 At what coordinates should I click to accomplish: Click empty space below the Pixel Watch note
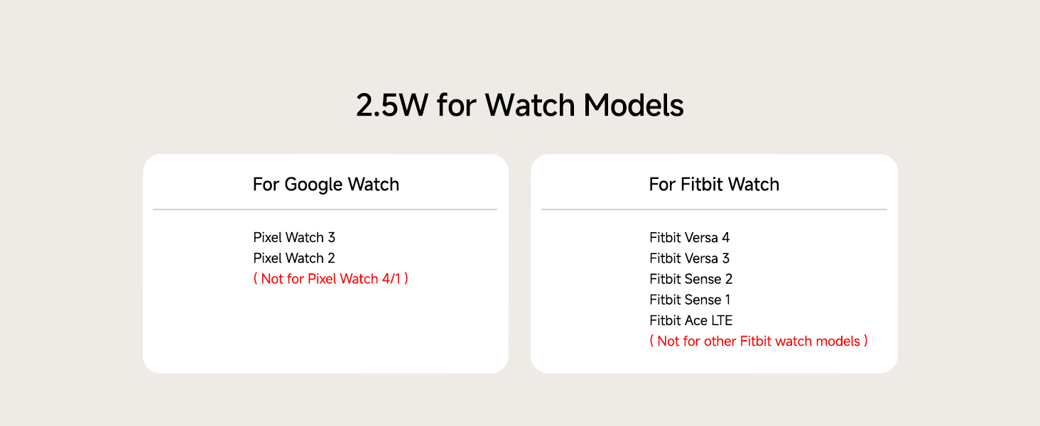click(327, 327)
